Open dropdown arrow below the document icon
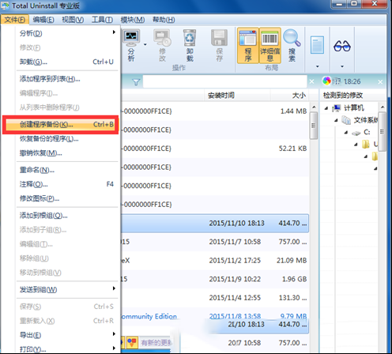The height and width of the screenshot is (354, 392). click(x=318, y=66)
